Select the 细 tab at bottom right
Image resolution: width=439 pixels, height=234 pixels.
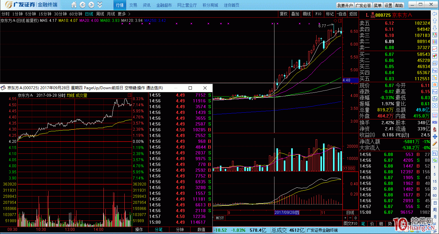[x=381, y=223]
